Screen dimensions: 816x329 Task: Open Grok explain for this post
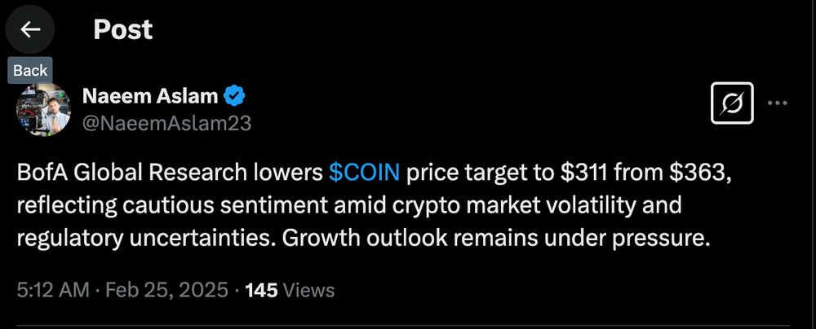(x=732, y=103)
